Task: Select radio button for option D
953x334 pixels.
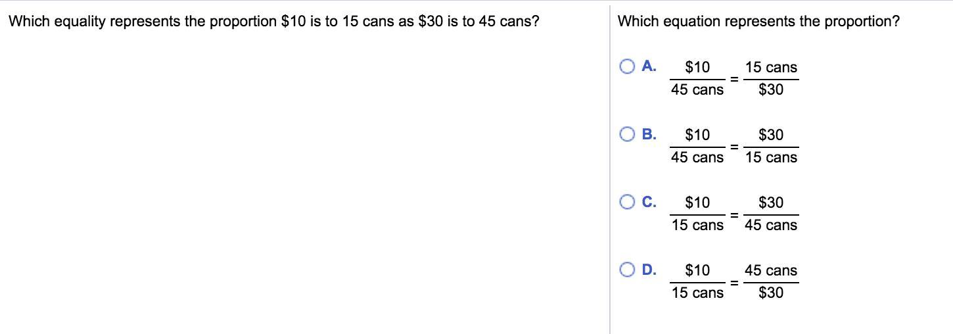Action: pyautogui.click(x=628, y=270)
